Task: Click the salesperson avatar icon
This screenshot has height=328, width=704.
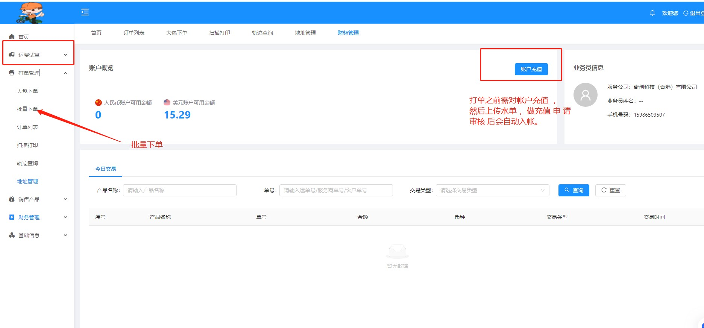Action: 586,95
